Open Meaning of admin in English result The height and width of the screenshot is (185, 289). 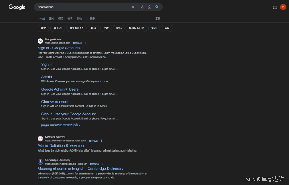[x=81, y=169]
